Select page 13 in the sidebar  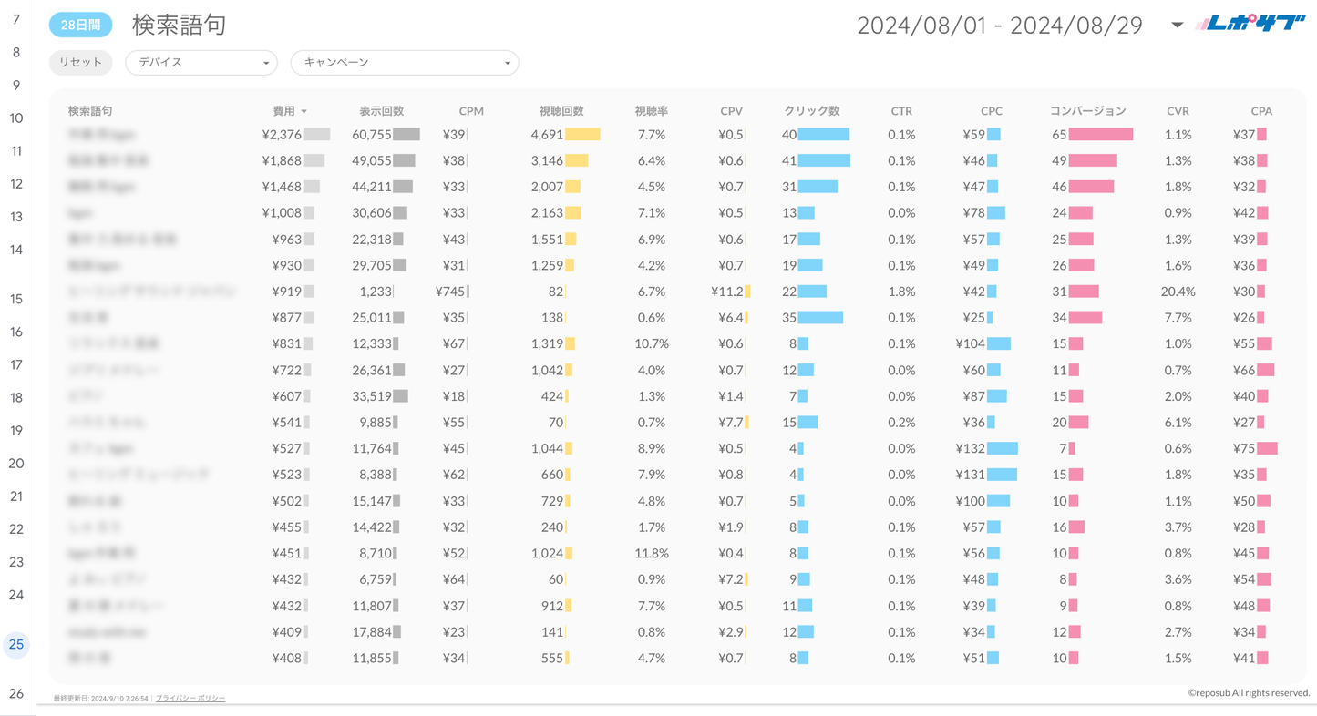coord(16,217)
